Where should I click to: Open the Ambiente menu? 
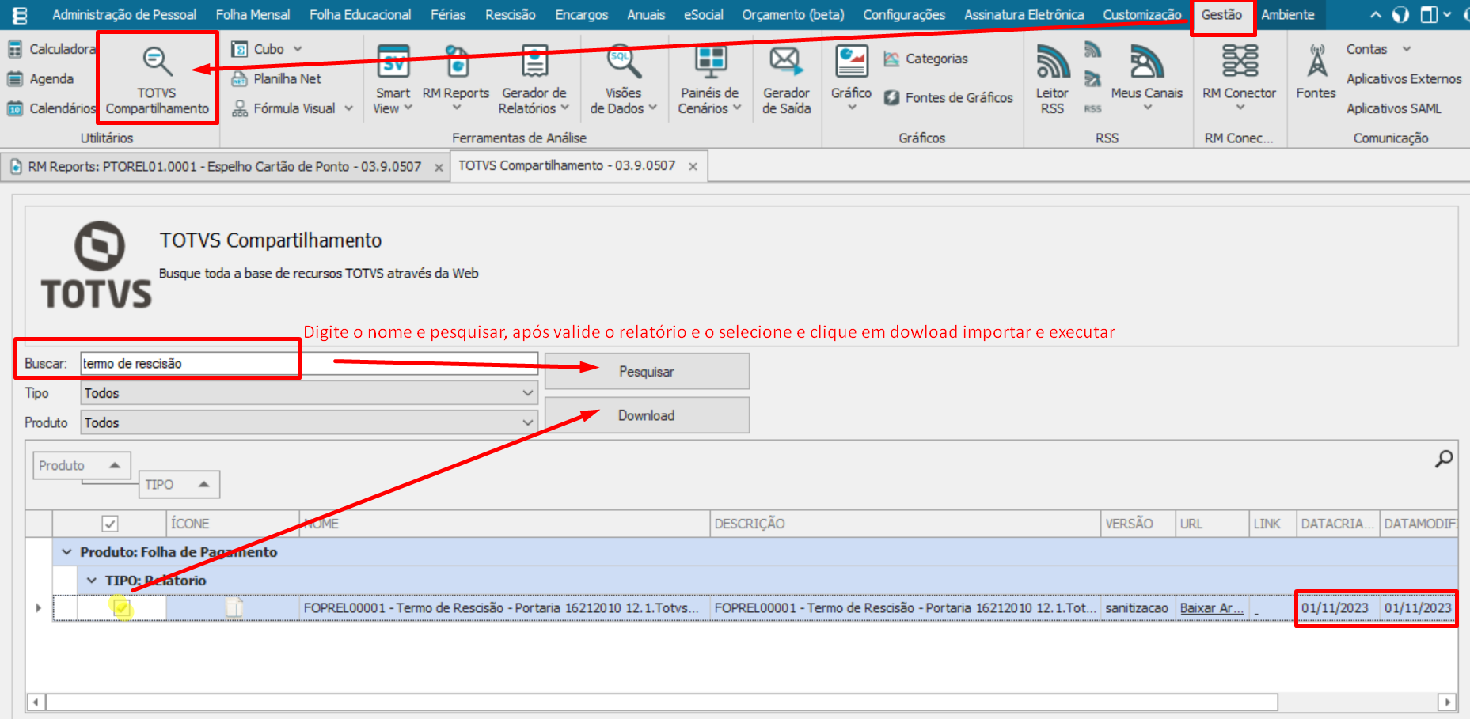coord(1287,14)
